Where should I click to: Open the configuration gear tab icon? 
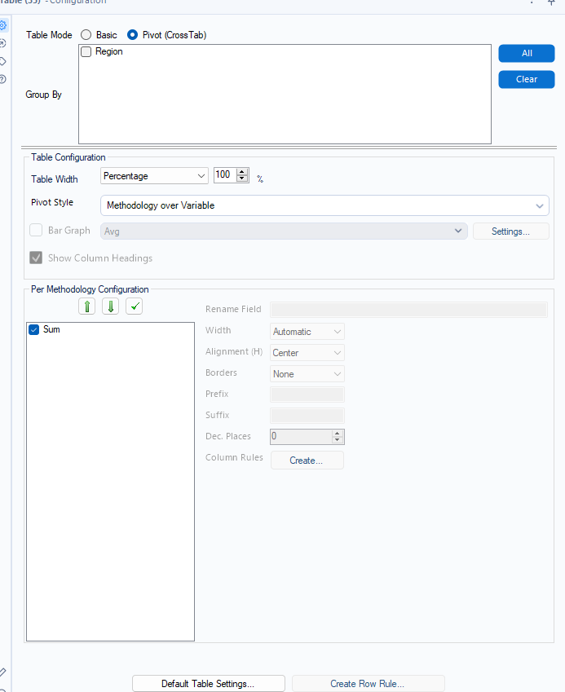tap(2, 25)
